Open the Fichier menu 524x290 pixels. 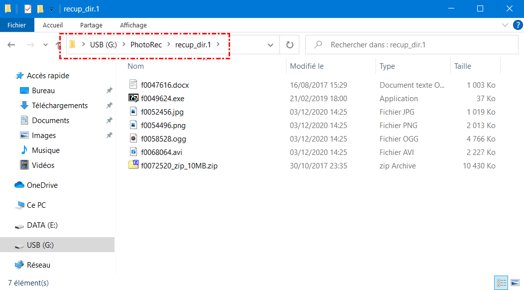(17, 25)
